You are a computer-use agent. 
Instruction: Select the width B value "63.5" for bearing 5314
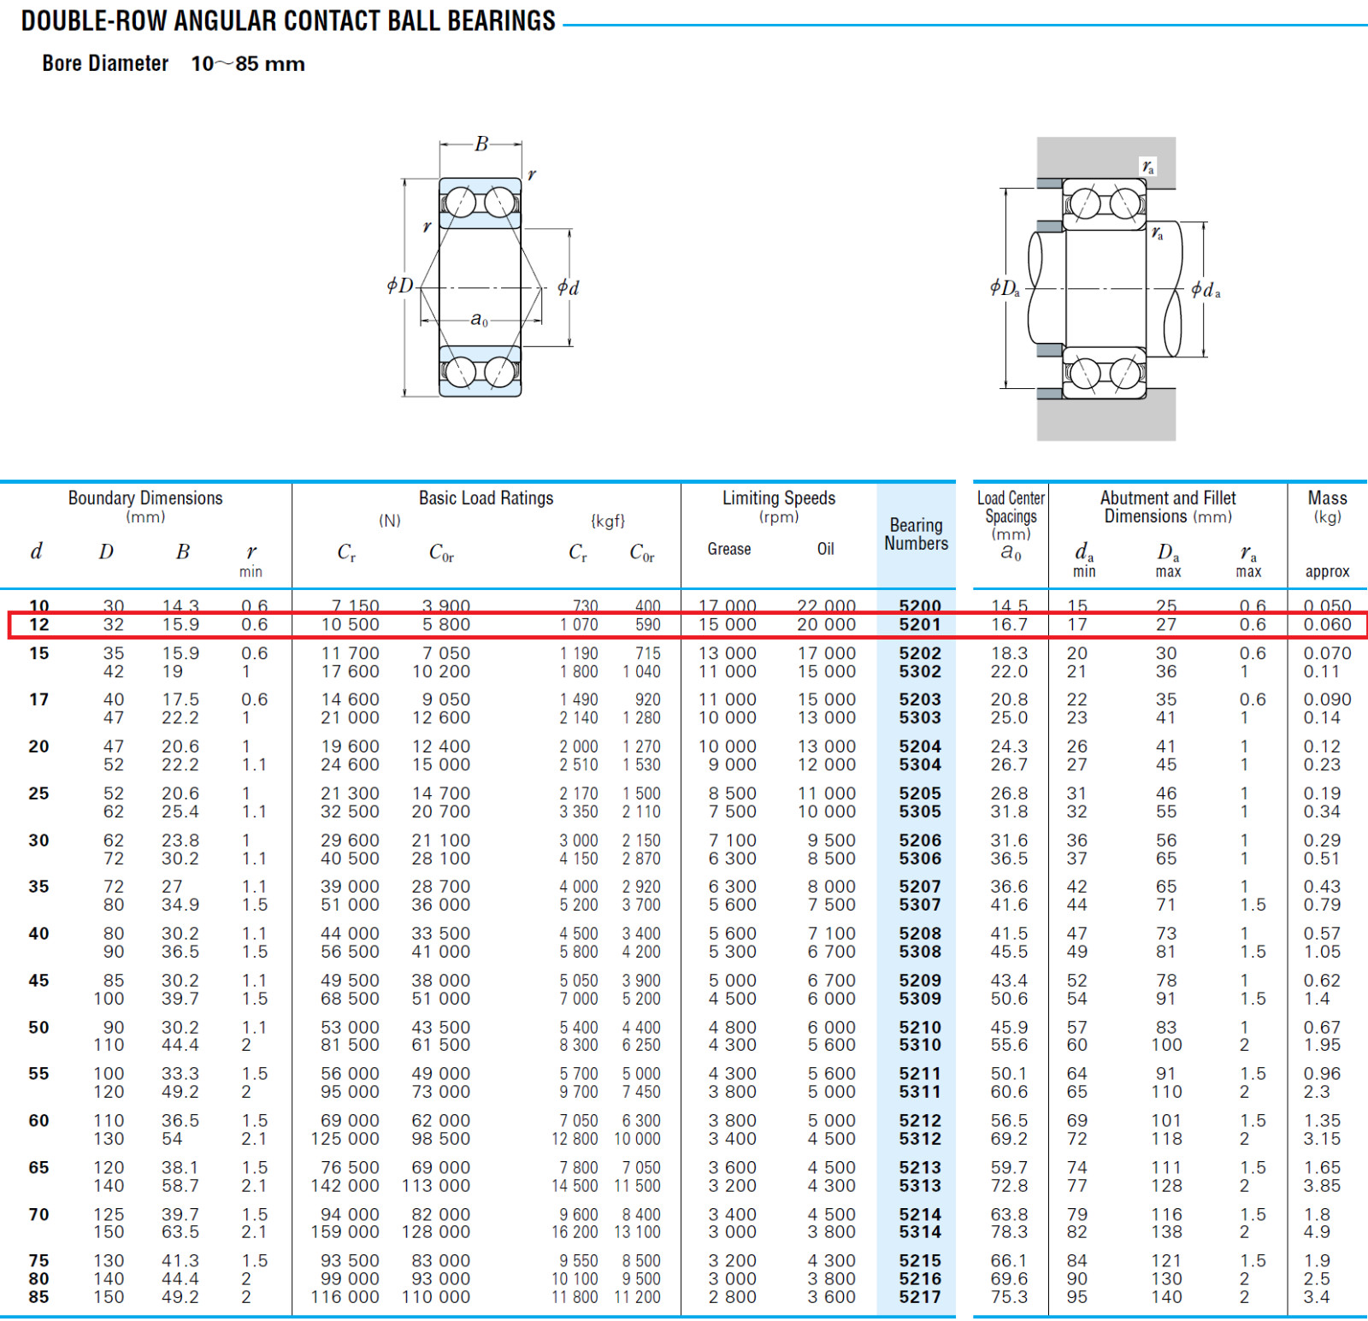(x=180, y=1232)
